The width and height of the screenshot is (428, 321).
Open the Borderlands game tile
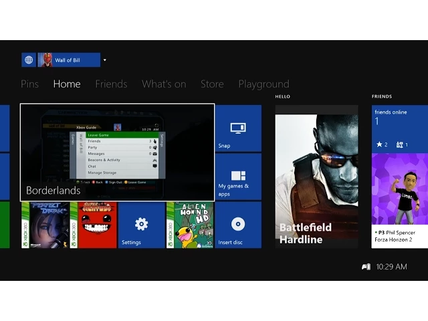118,152
